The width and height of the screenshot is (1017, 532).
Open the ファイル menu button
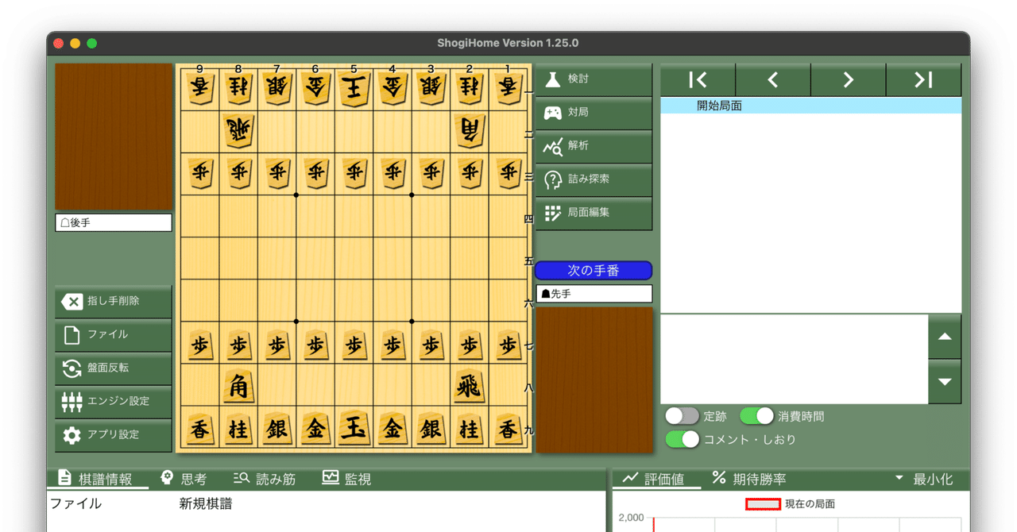113,336
